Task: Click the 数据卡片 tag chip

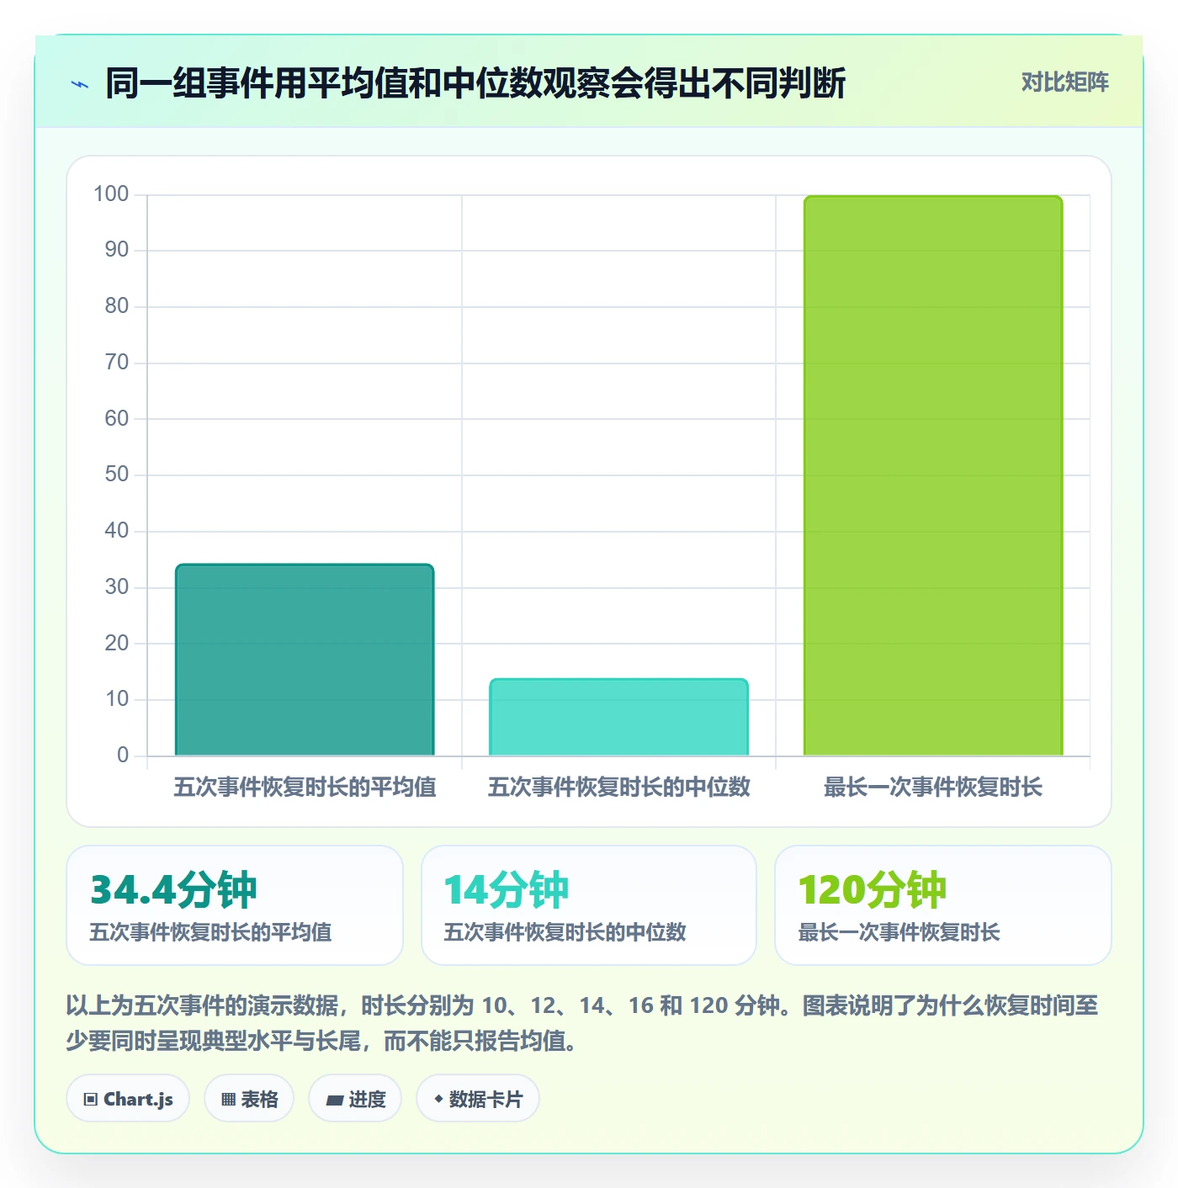Action: (x=478, y=1099)
